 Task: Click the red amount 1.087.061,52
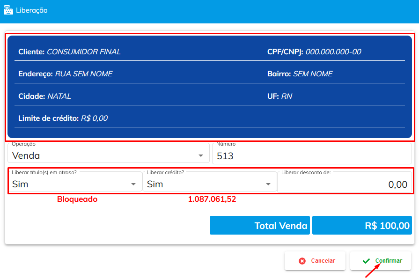(212, 199)
